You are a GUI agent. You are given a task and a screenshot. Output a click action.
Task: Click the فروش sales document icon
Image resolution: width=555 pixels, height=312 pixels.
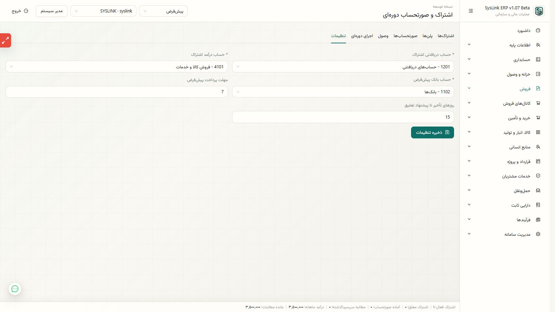click(538, 89)
